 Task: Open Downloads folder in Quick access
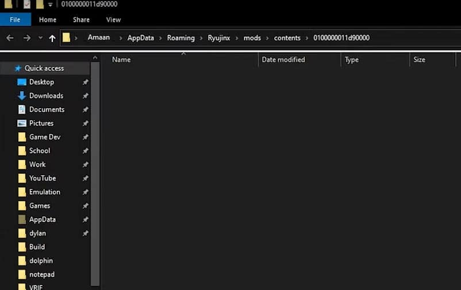pos(46,96)
